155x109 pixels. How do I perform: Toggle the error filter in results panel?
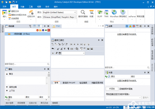[x=134, y=26]
